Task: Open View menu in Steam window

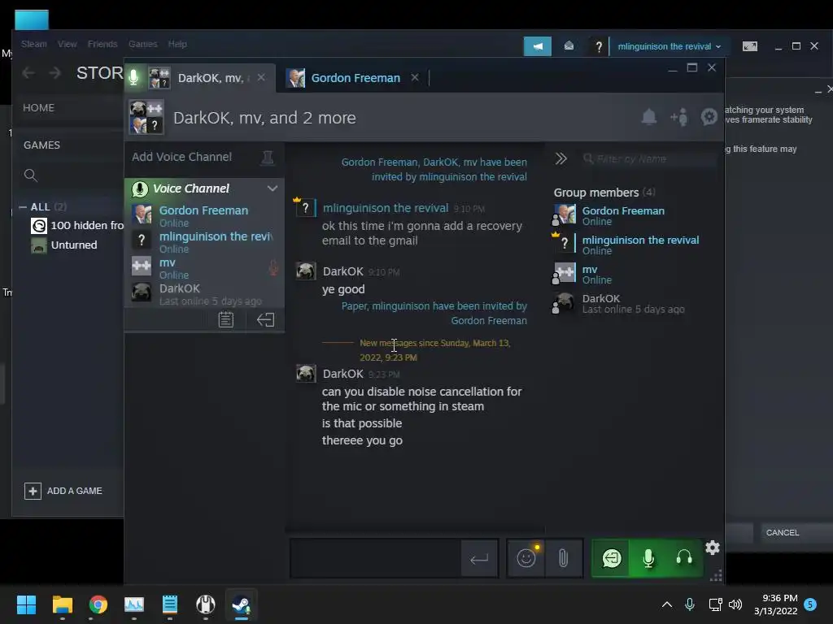Action: [67, 44]
